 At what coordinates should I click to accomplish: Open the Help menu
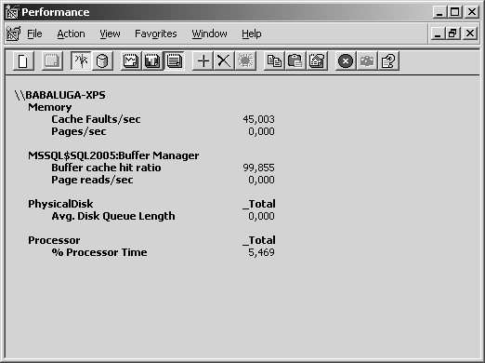252,34
